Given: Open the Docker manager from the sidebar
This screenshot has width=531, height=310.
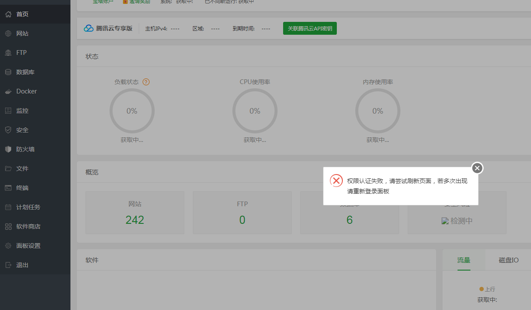Looking at the screenshot, I should coord(8,91).
